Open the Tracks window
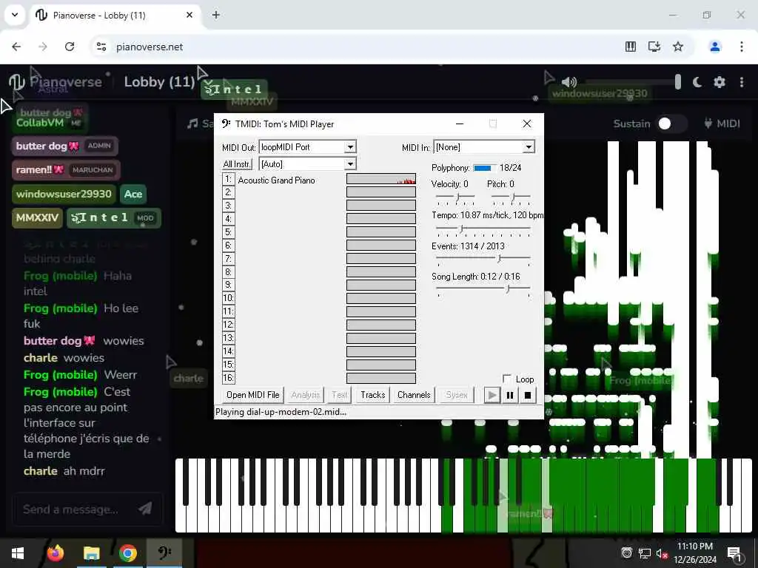Image resolution: width=758 pixels, height=568 pixels. [x=373, y=395]
